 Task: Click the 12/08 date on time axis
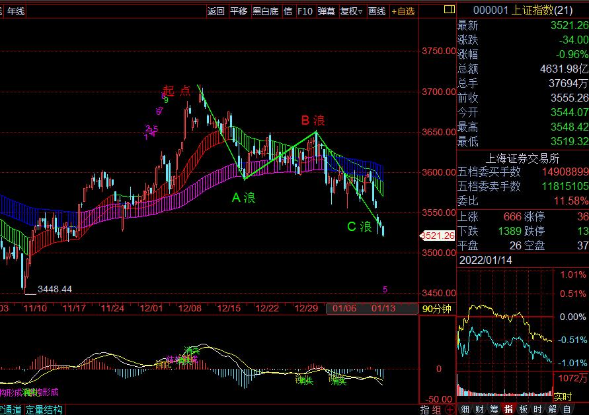coord(190,309)
